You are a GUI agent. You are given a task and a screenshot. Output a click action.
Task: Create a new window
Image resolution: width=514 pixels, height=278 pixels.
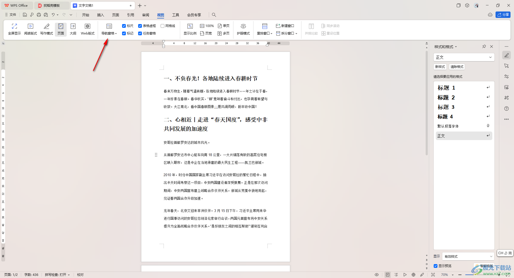click(x=285, y=26)
